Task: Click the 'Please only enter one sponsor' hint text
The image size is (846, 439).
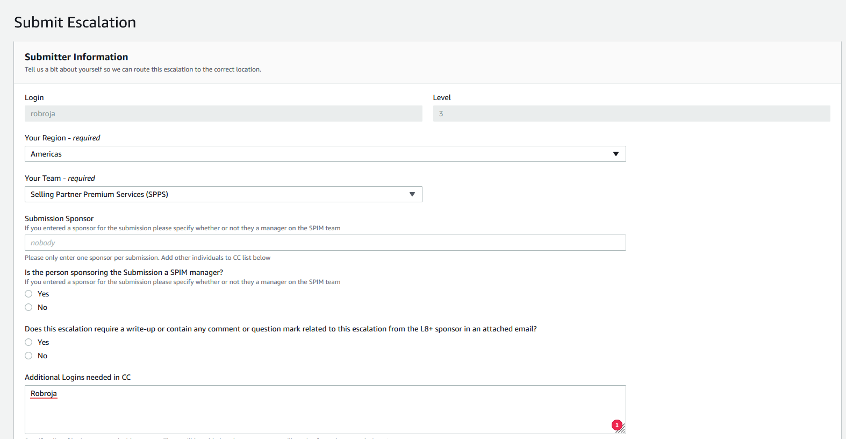Action: (x=148, y=258)
